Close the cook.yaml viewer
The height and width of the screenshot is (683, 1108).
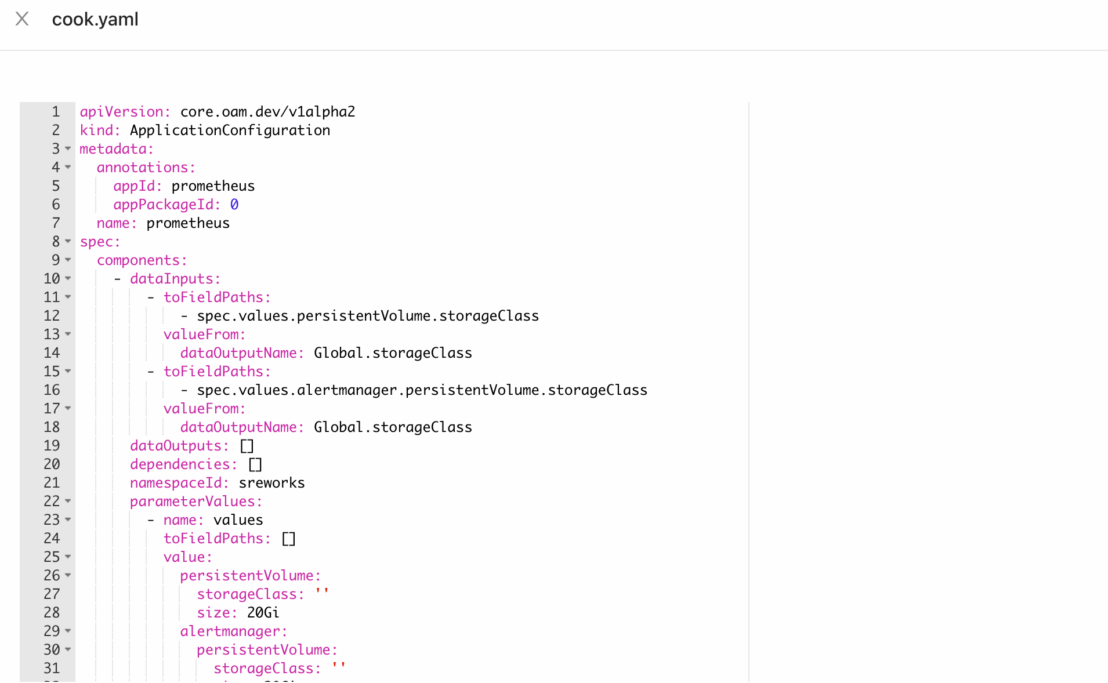pos(22,19)
